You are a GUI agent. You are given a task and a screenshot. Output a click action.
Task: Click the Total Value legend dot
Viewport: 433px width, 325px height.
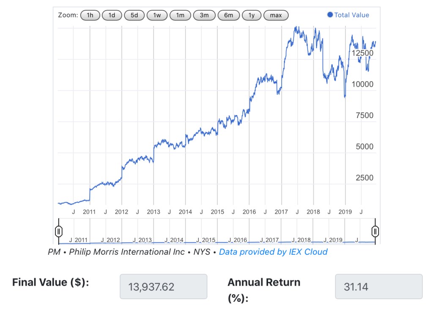330,15
